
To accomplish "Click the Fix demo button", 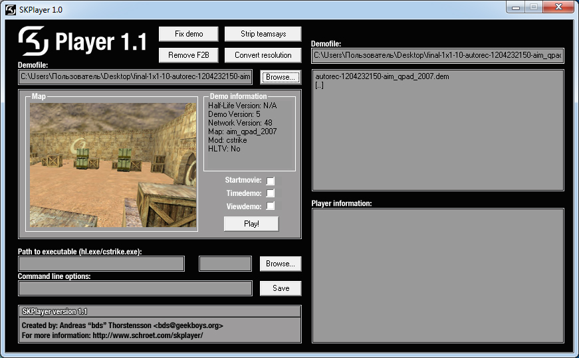I will (x=189, y=34).
